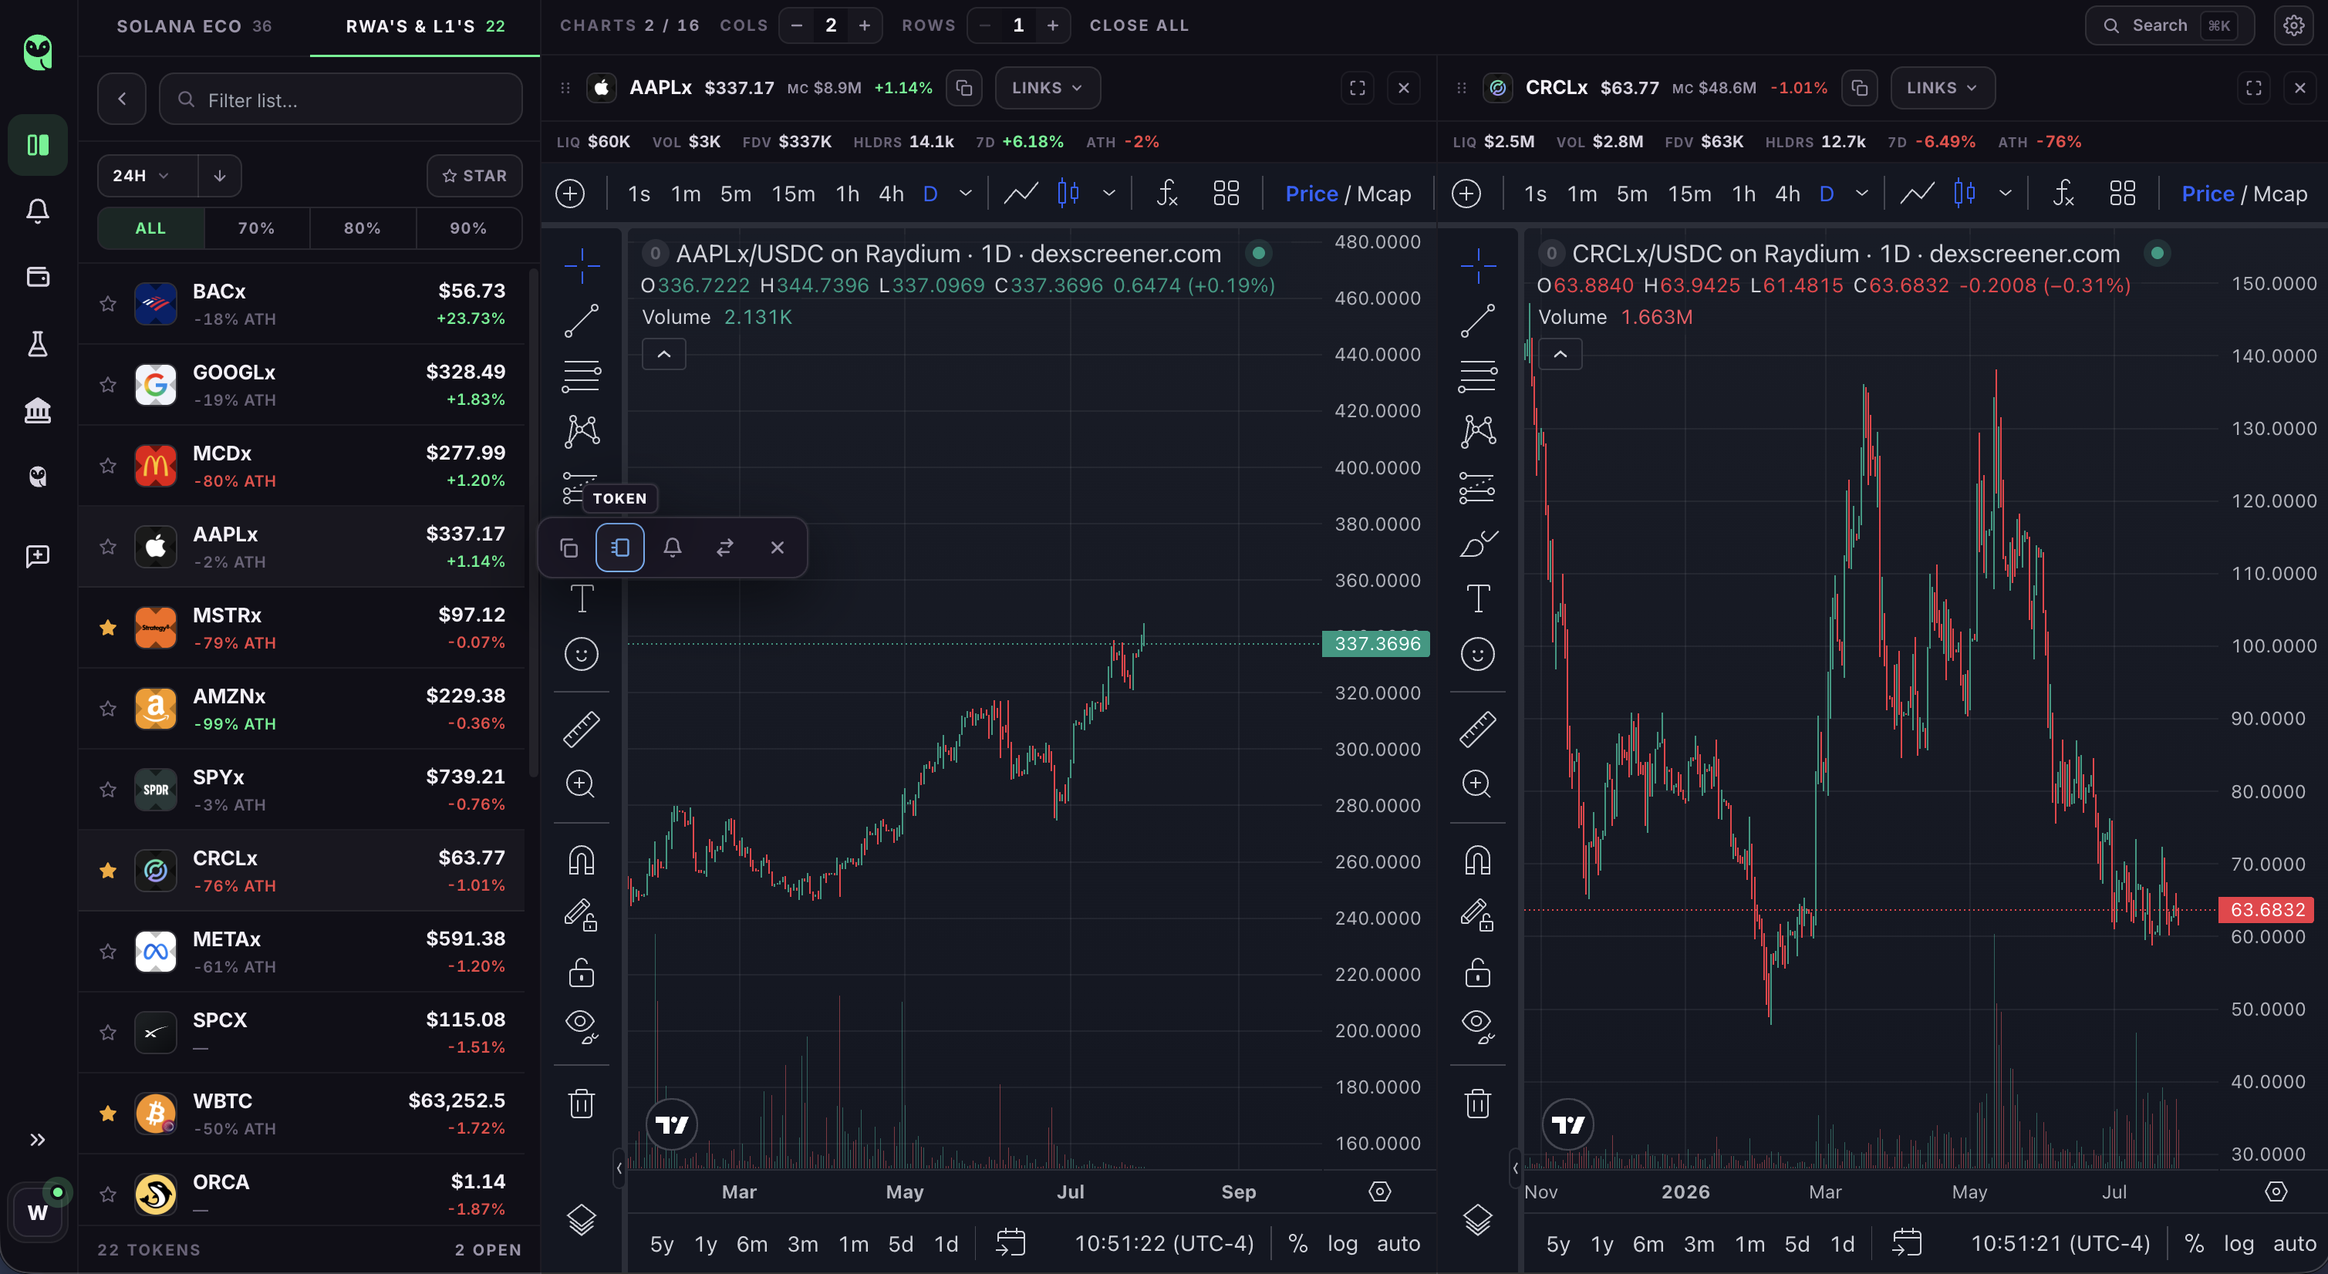
Task: Open emoji sticker tool on AAPLx chart
Action: (581, 653)
